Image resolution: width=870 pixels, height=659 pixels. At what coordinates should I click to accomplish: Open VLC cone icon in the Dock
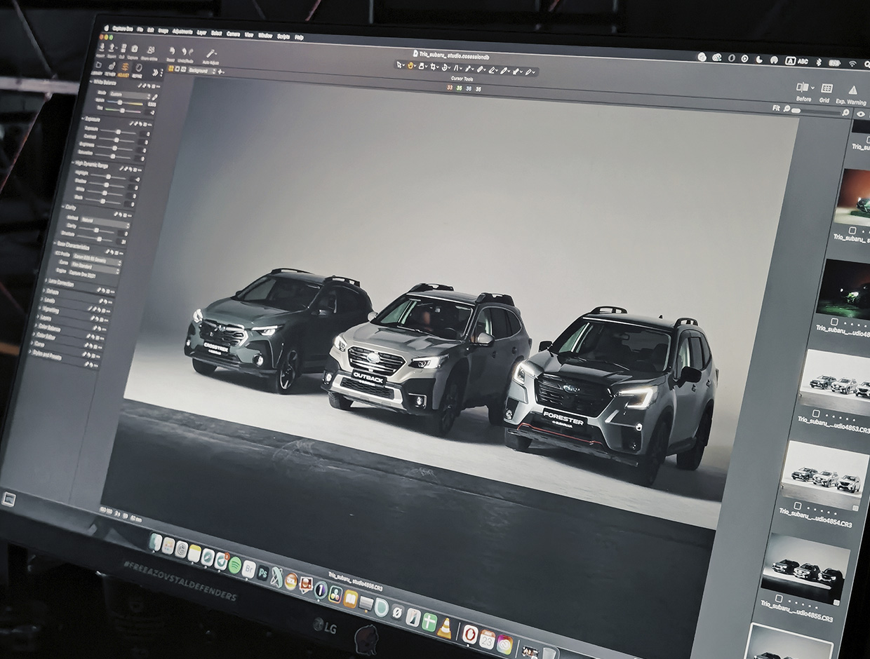tap(445, 629)
